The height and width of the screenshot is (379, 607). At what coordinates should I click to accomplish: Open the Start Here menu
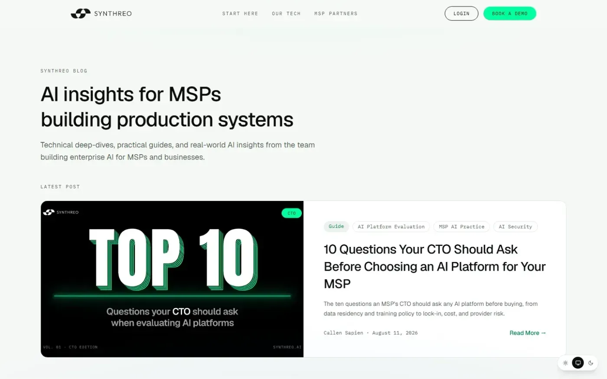pos(240,13)
